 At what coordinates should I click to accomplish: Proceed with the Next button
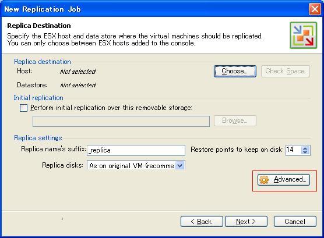tap(246, 222)
